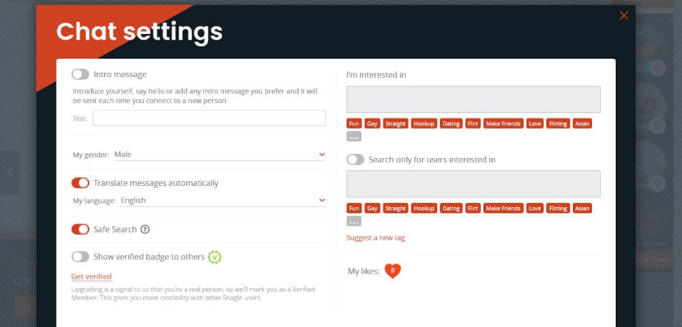Click the My likes heart icon

coord(393,271)
